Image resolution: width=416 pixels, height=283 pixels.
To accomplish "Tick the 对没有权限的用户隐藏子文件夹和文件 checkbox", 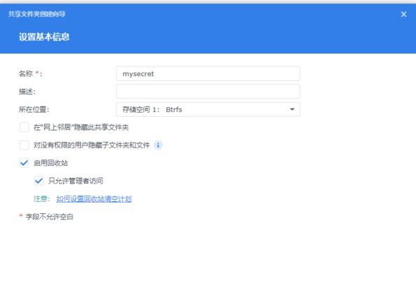I will pyautogui.click(x=24, y=145).
